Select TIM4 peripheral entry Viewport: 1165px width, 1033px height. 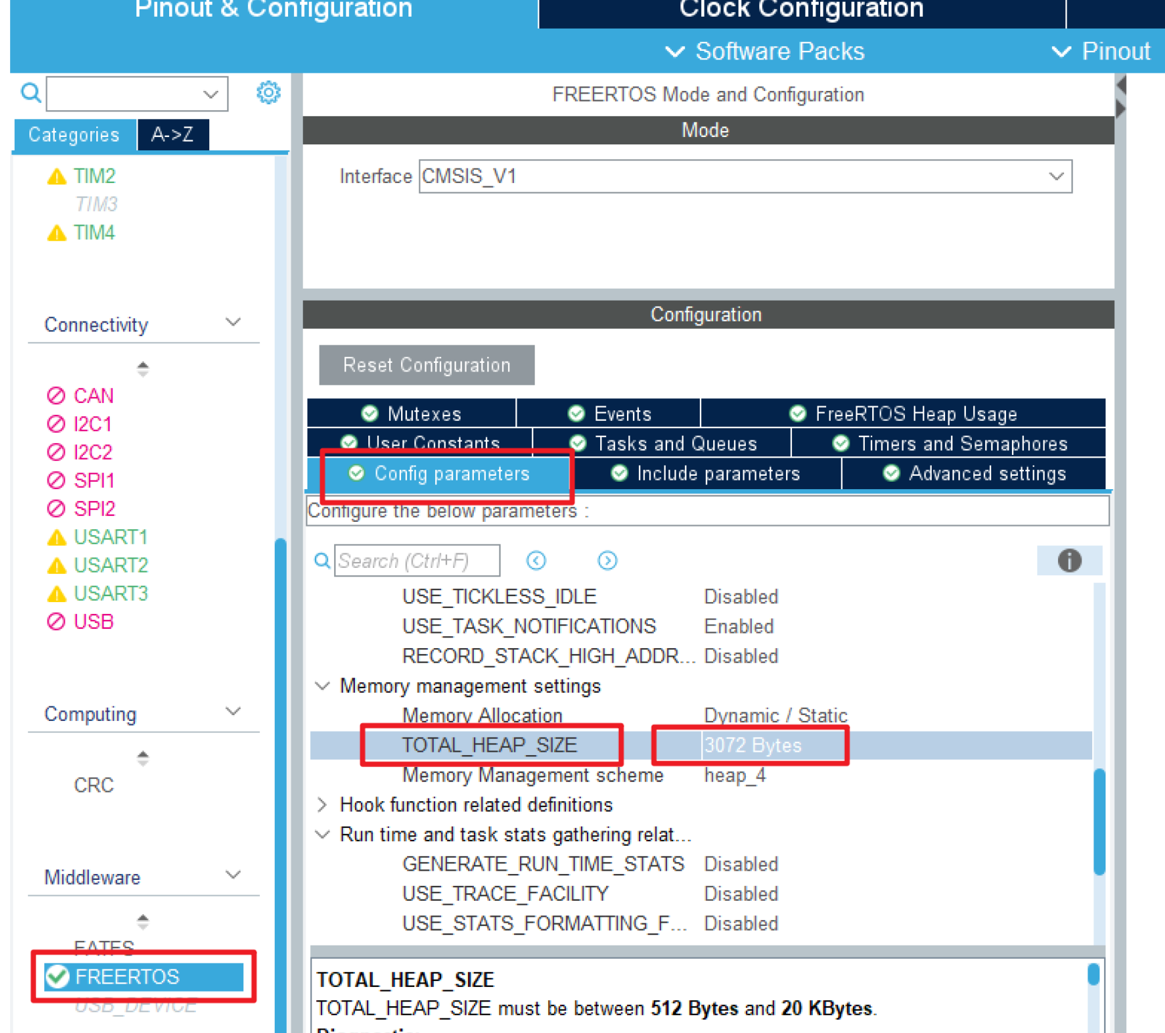(x=81, y=233)
